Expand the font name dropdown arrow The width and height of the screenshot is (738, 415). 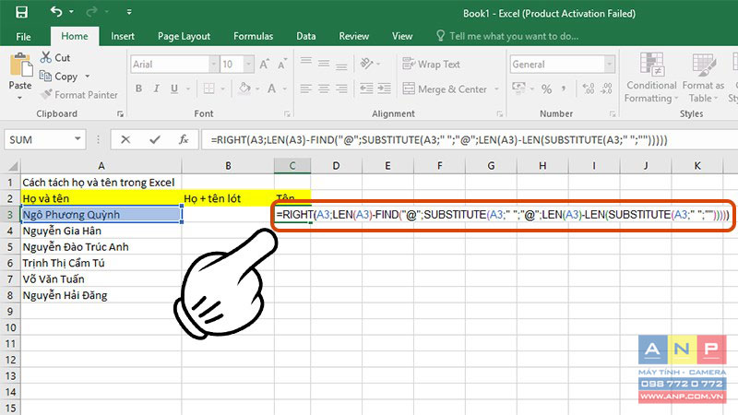point(214,64)
